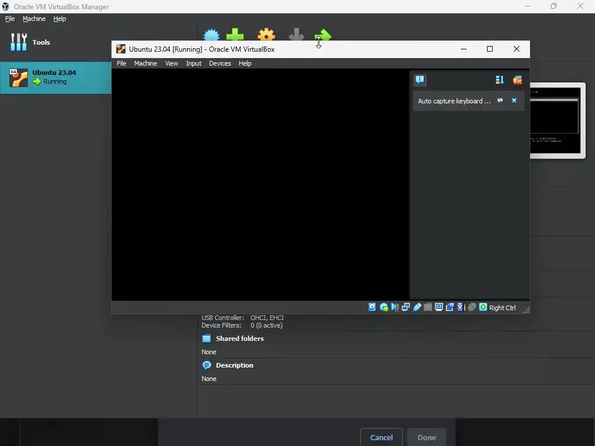This screenshot has height=446, width=595.
Task: Toggle the notification center icon
Action: pyautogui.click(x=420, y=80)
